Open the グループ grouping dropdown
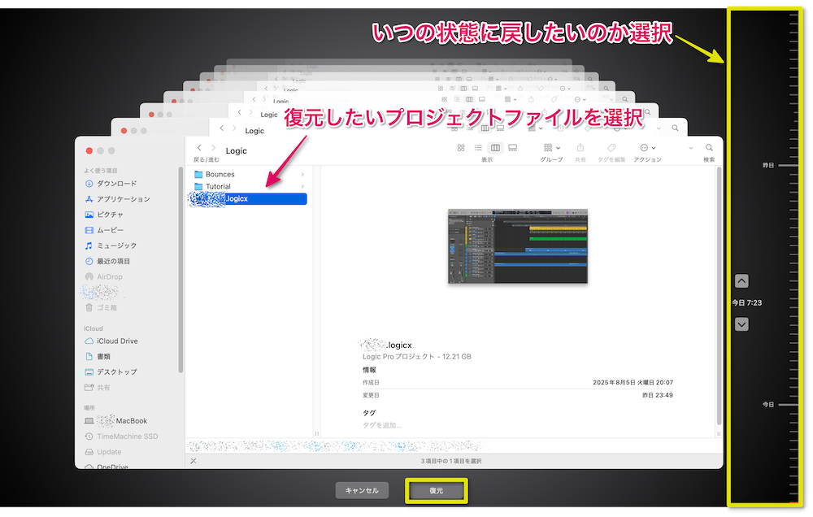The height and width of the screenshot is (517, 813). click(552, 148)
